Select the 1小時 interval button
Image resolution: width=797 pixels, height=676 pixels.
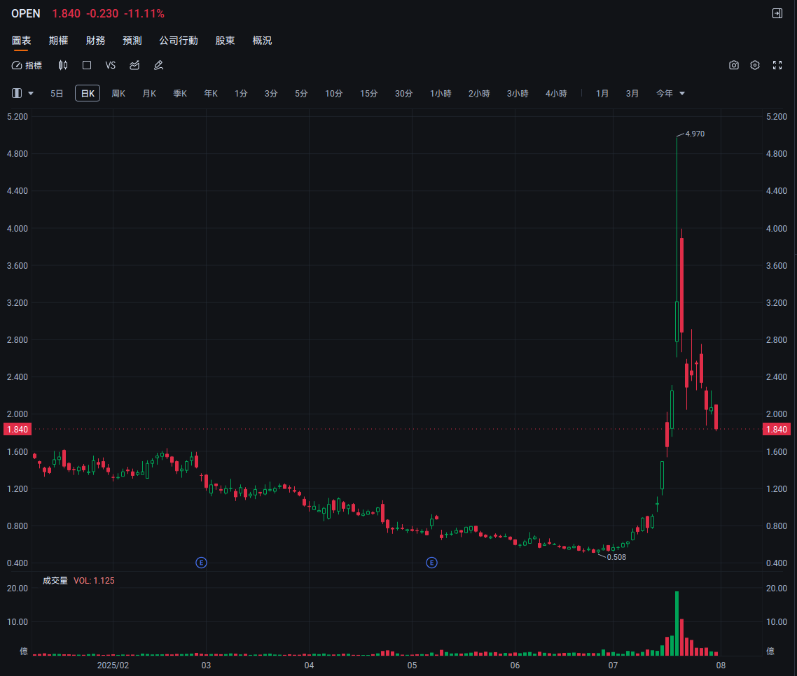pyautogui.click(x=441, y=92)
